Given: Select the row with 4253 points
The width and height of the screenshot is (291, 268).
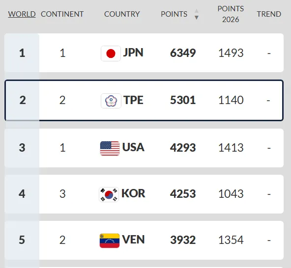Looking at the screenshot, I should (x=144, y=194).
